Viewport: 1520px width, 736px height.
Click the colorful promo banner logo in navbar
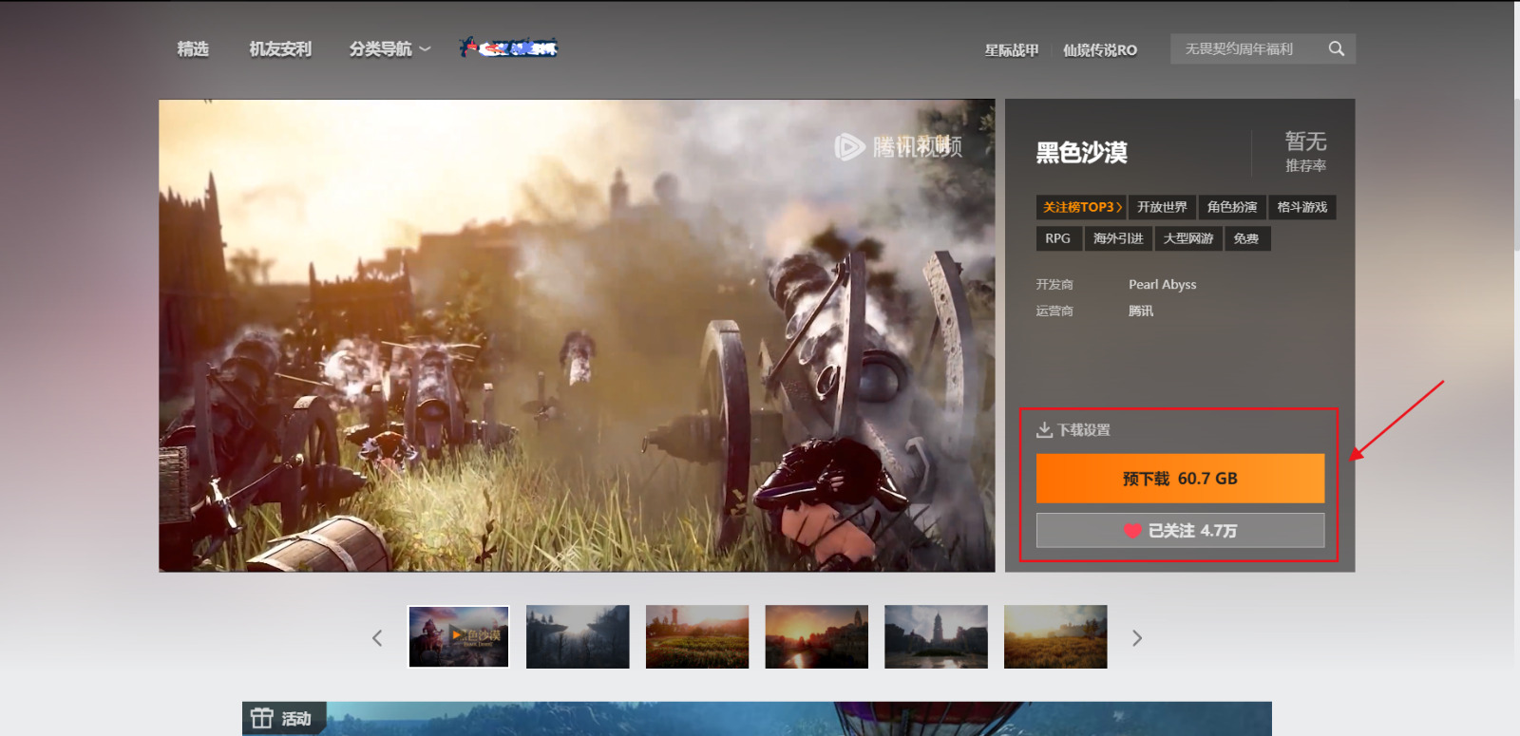coord(509,47)
